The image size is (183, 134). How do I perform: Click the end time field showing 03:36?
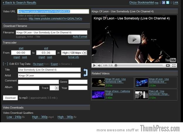pos(46,53)
